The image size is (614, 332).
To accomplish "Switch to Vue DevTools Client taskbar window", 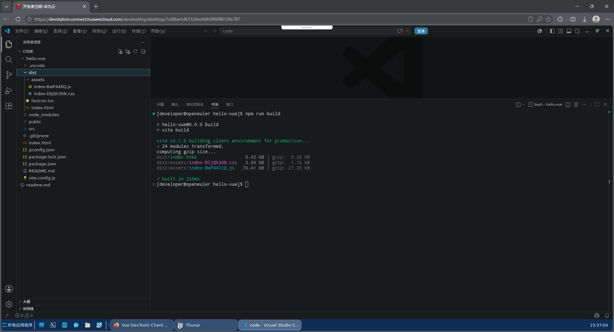I will point(142,325).
